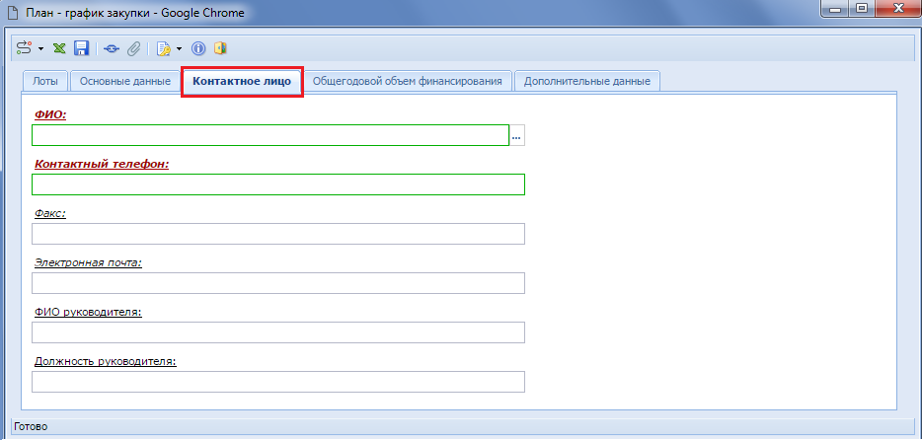The image size is (922, 440).
Task: Click the route/workflow icon in toolbar
Action: click(x=25, y=47)
